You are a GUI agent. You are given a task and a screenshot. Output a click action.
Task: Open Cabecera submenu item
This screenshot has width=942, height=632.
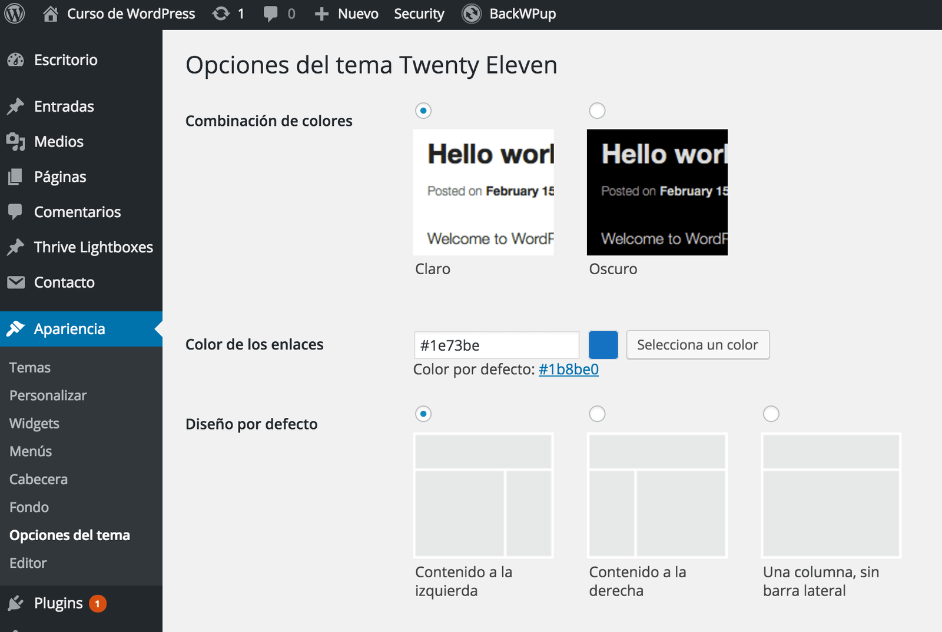38,479
